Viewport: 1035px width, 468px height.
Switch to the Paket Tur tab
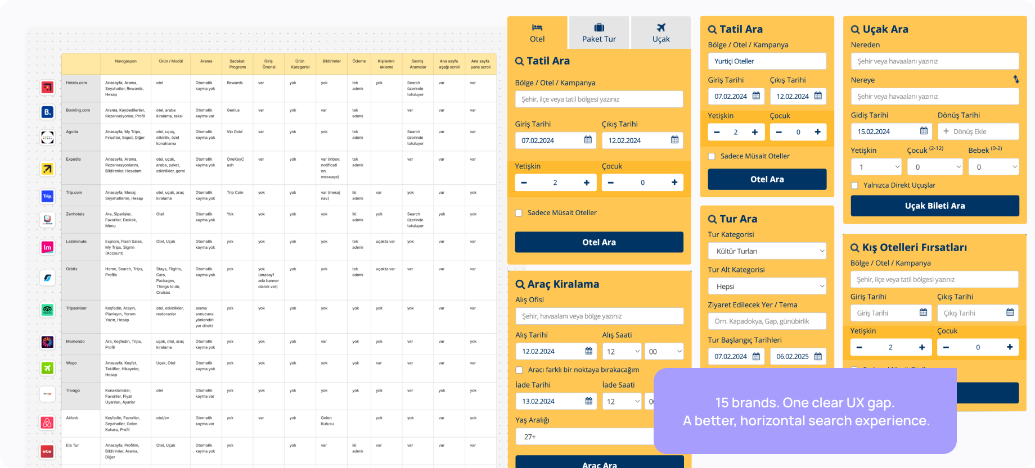(x=599, y=33)
